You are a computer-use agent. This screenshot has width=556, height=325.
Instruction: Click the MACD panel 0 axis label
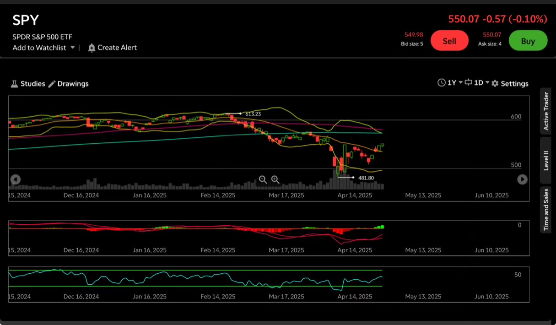[x=519, y=225]
